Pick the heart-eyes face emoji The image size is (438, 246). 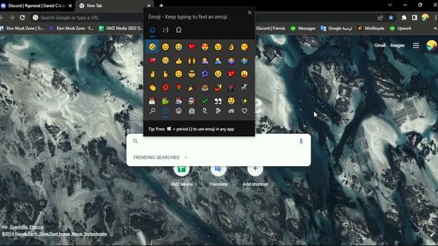[x=205, y=47]
